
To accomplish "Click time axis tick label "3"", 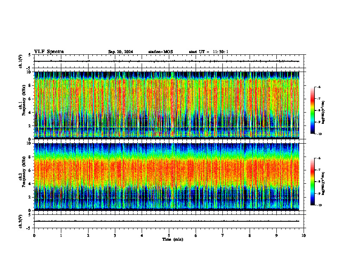I will tap(115, 236).
